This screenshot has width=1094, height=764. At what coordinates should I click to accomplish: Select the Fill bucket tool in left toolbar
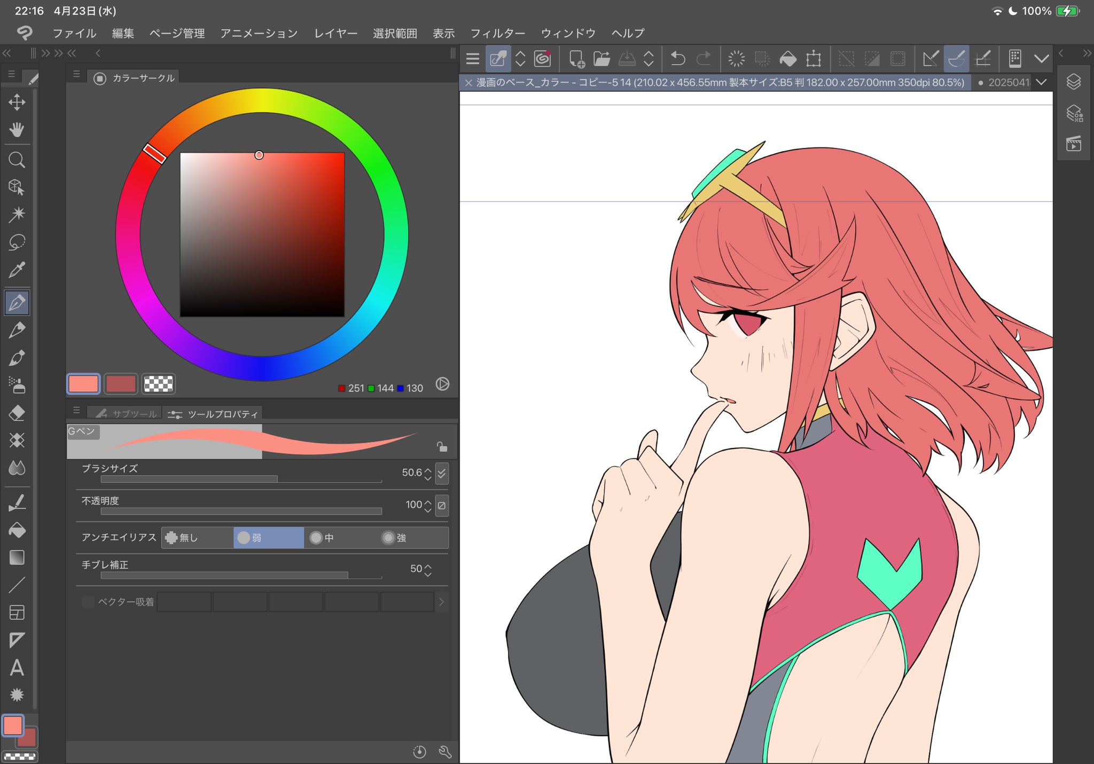pyautogui.click(x=17, y=530)
